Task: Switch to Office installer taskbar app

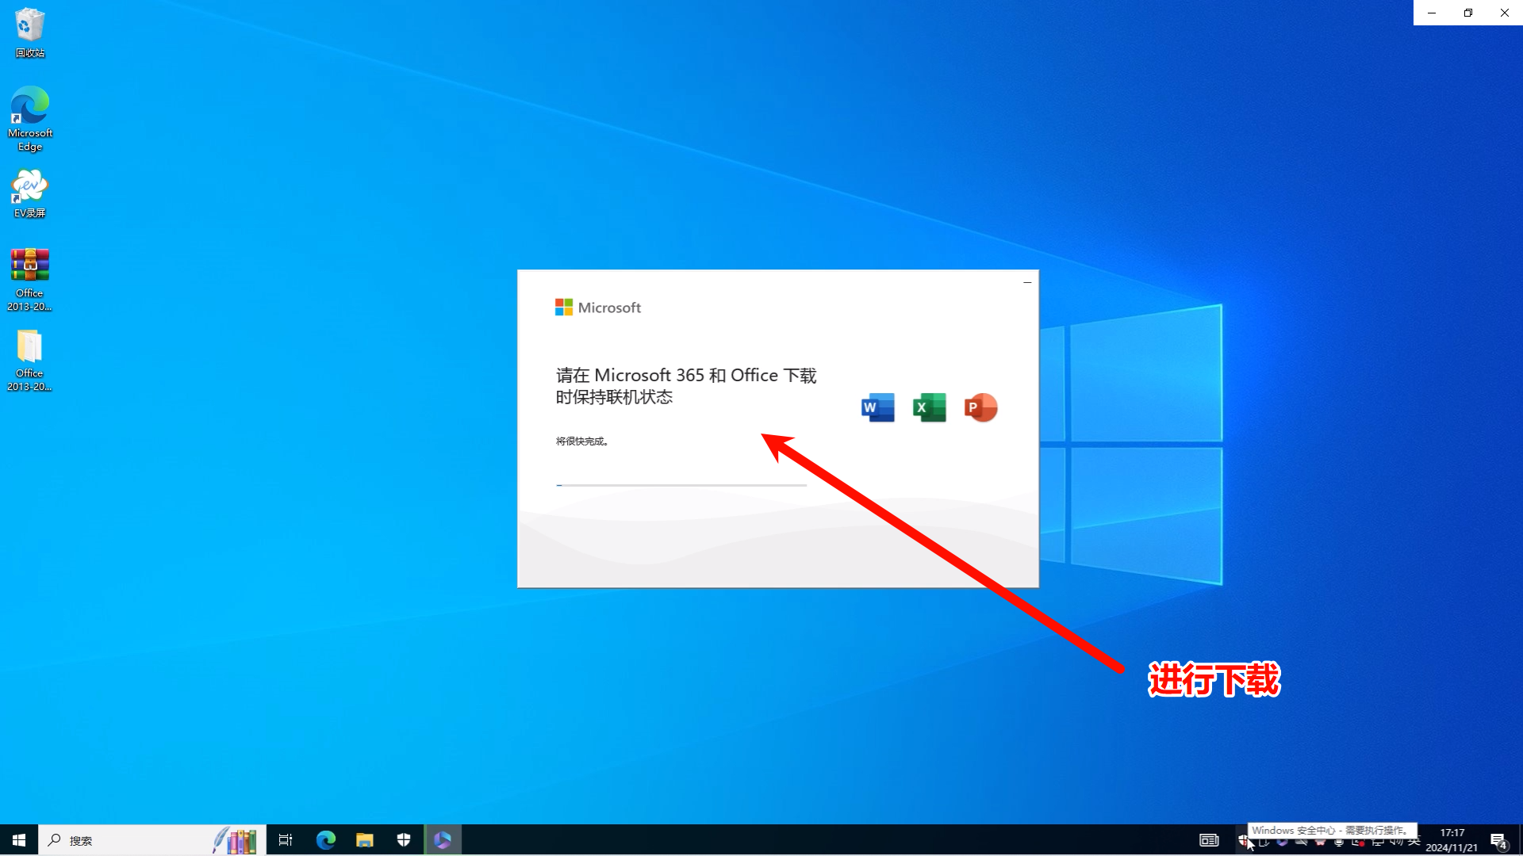Action: 443,840
